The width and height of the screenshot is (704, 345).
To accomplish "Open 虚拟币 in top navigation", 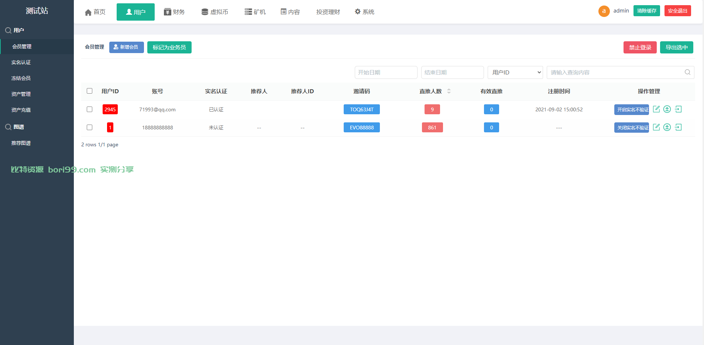I will click(215, 12).
